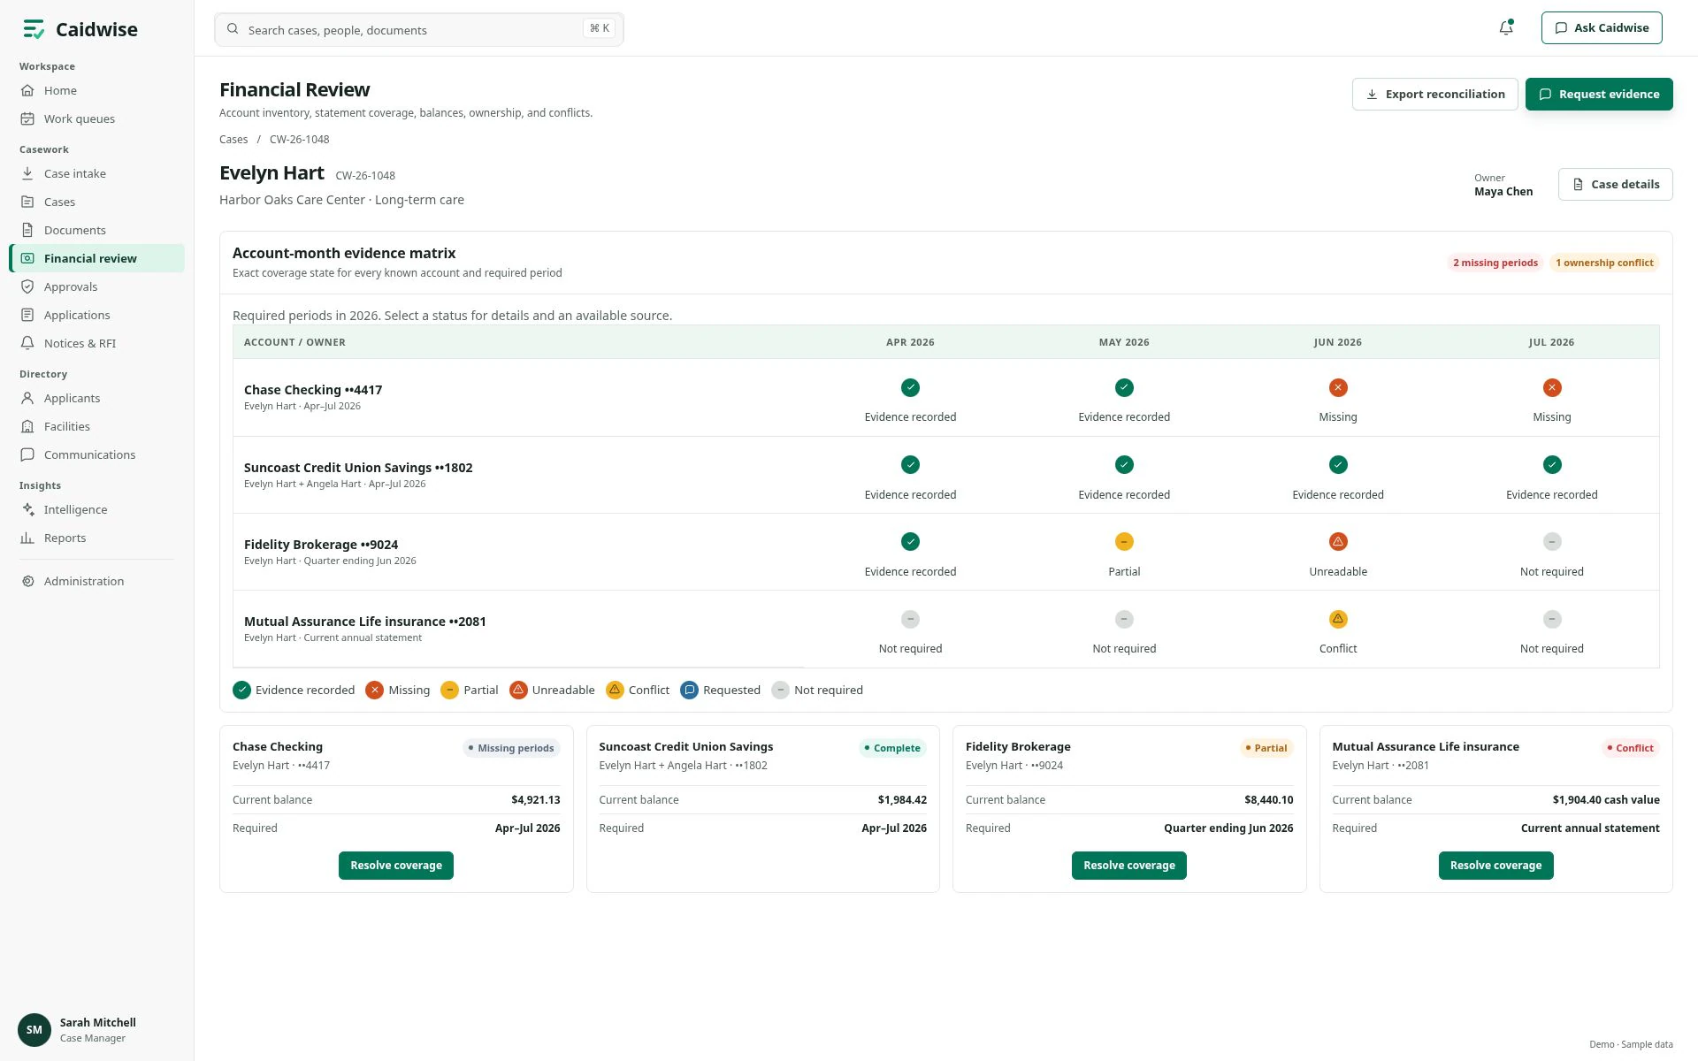Click Export reconciliation button

(x=1434, y=94)
